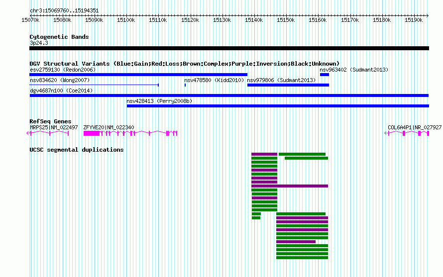The image size is (443, 277).
Task: Open the nsv834620 (Wong2007) variant label
Action: 60,80
